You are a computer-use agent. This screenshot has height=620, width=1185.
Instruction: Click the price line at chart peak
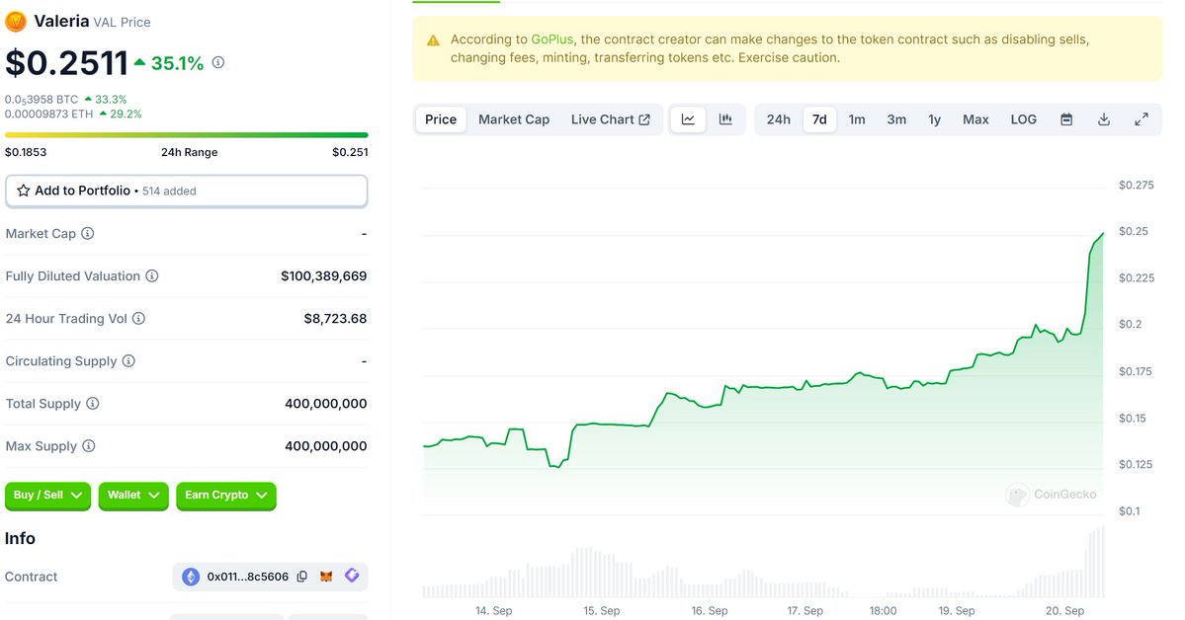1102,235
